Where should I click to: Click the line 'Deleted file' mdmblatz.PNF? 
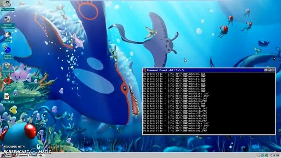[x=176, y=96]
